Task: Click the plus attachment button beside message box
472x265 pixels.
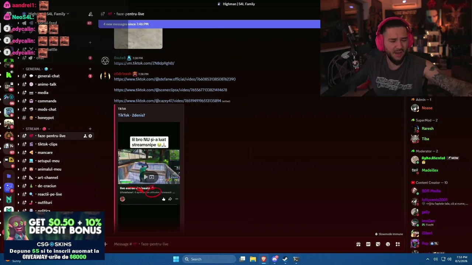Action: point(105,244)
